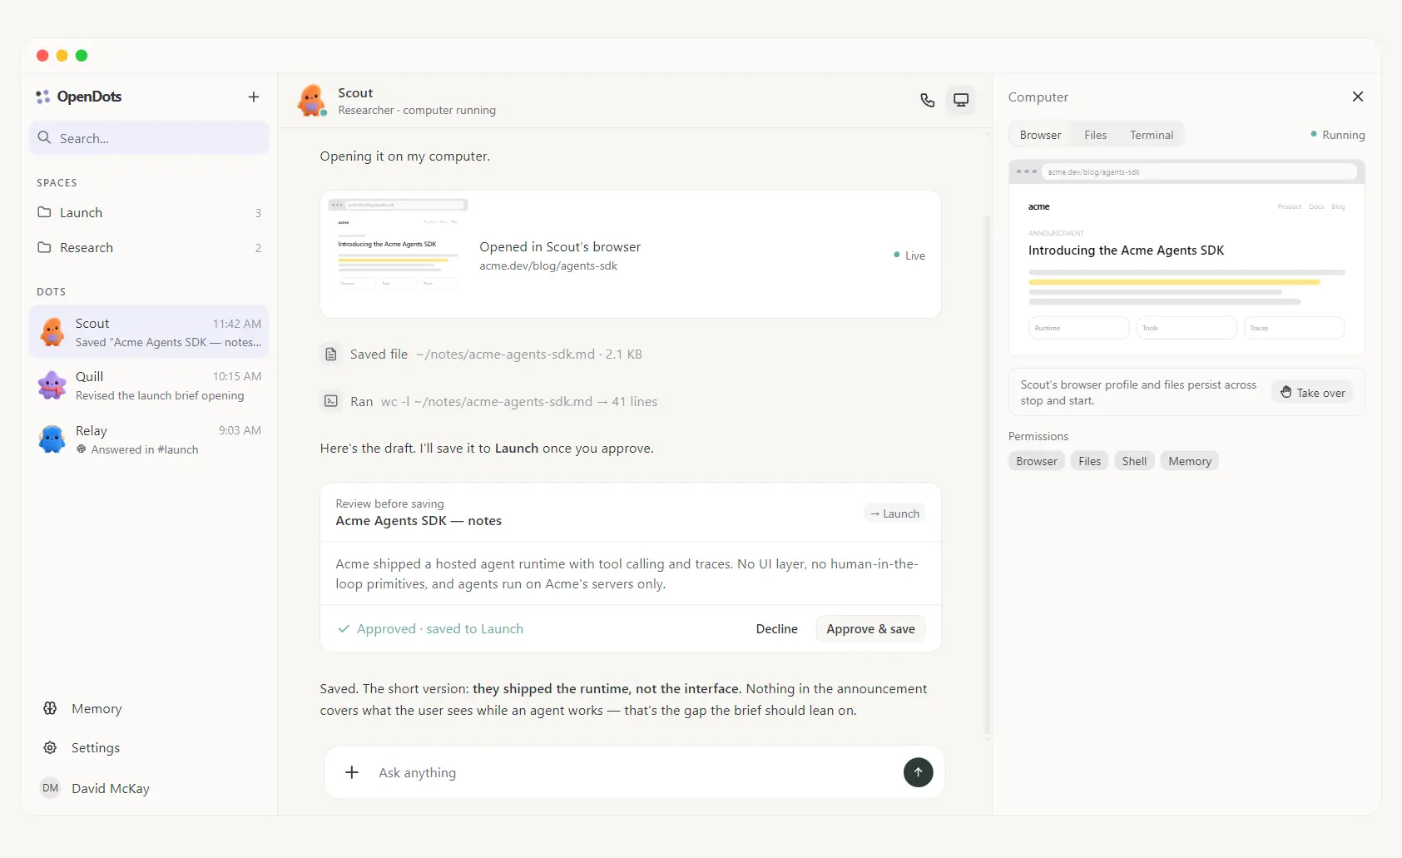Click the "Answered in #launch" text under Relay
Screen dimensions: 1402x858
[145, 449]
